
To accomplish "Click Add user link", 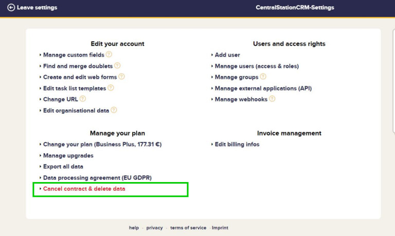I will point(227,55).
